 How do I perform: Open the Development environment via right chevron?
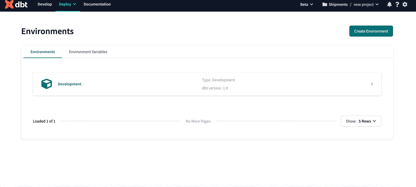coord(372,84)
